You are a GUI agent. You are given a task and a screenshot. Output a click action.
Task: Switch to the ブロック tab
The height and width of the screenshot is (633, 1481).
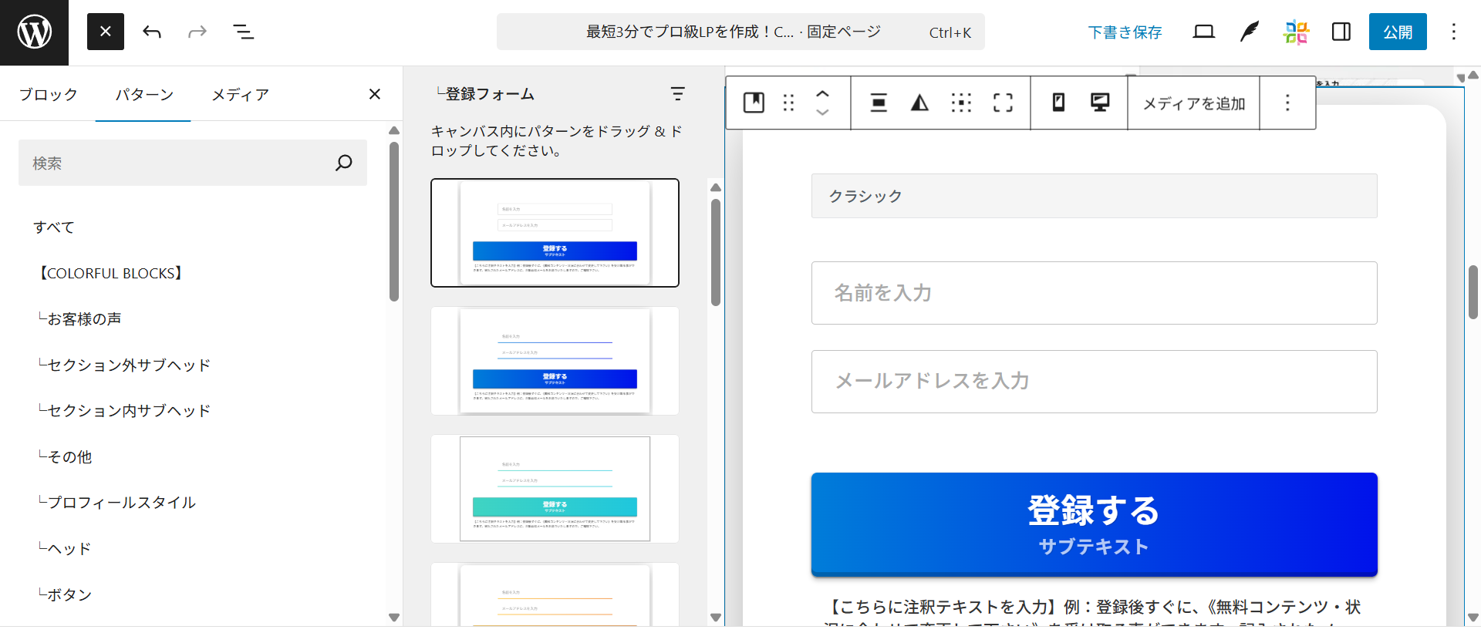point(48,94)
